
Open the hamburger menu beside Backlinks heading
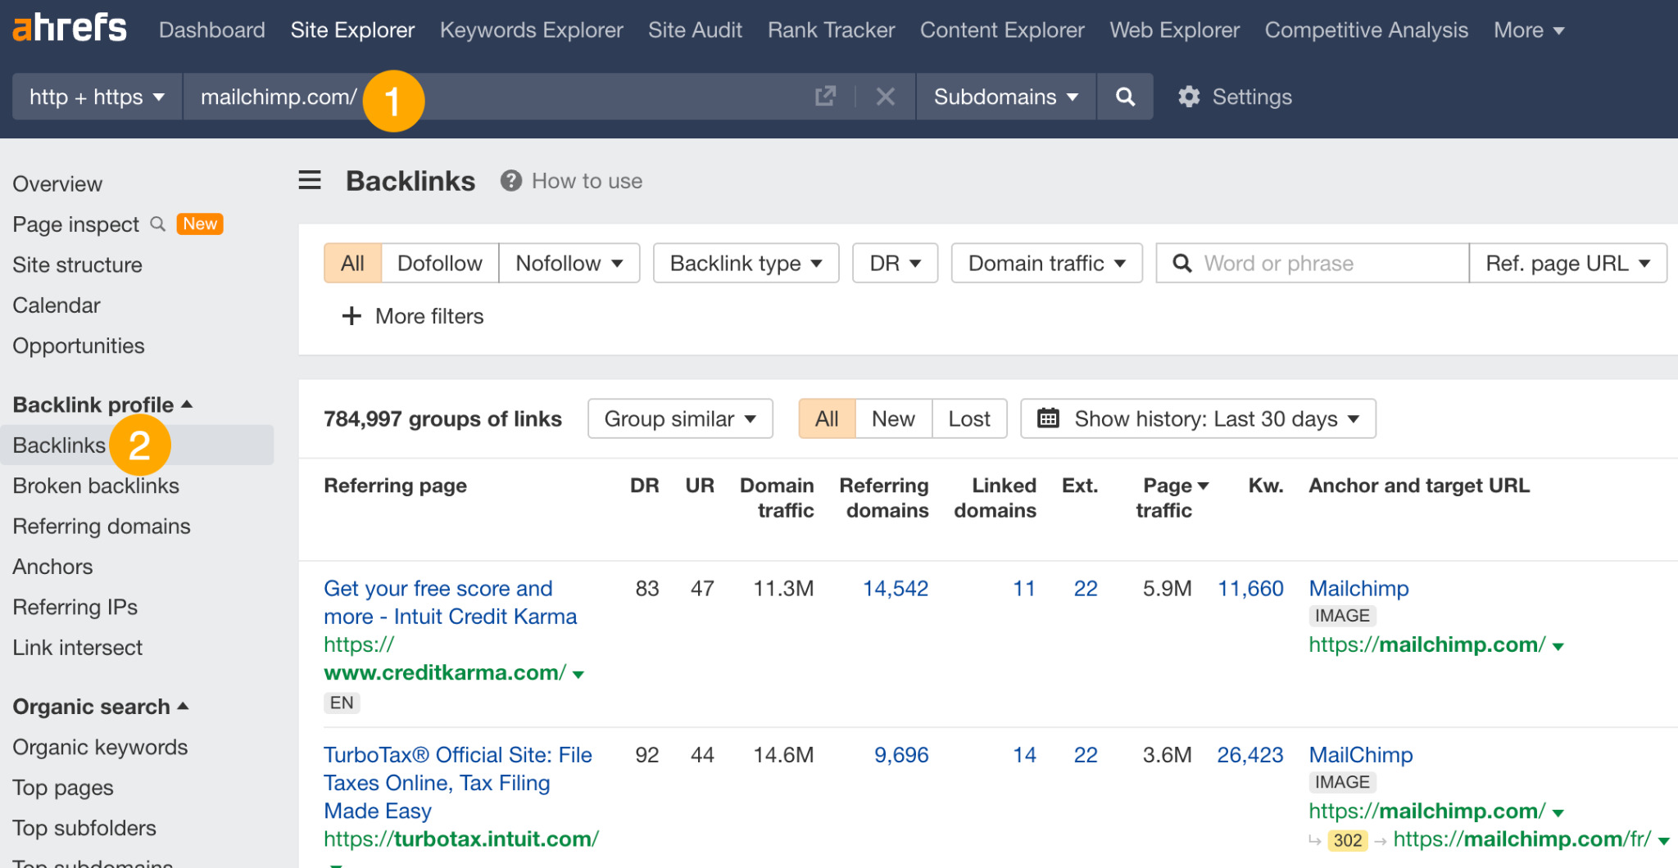[x=309, y=180]
